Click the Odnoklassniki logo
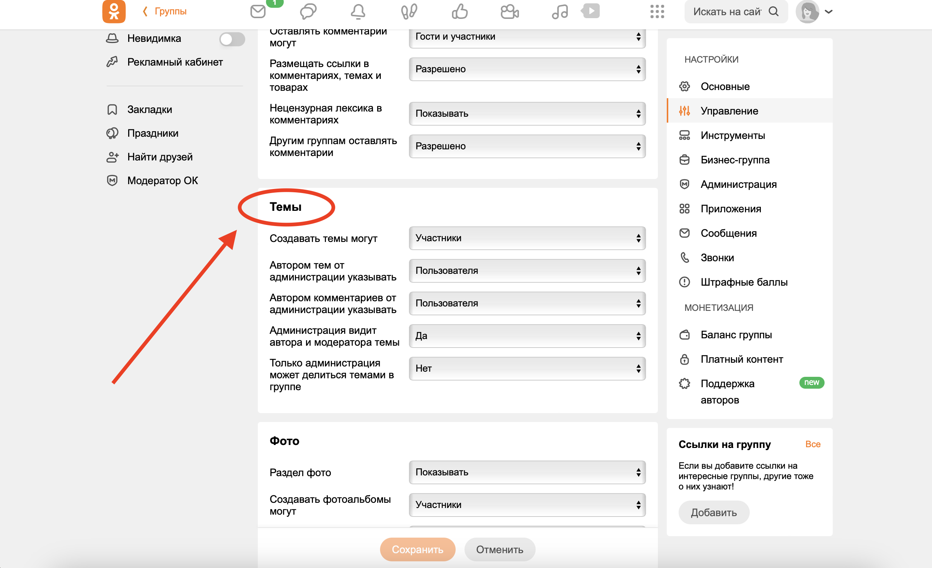Image resolution: width=932 pixels, height=568 pixels. 113,11
